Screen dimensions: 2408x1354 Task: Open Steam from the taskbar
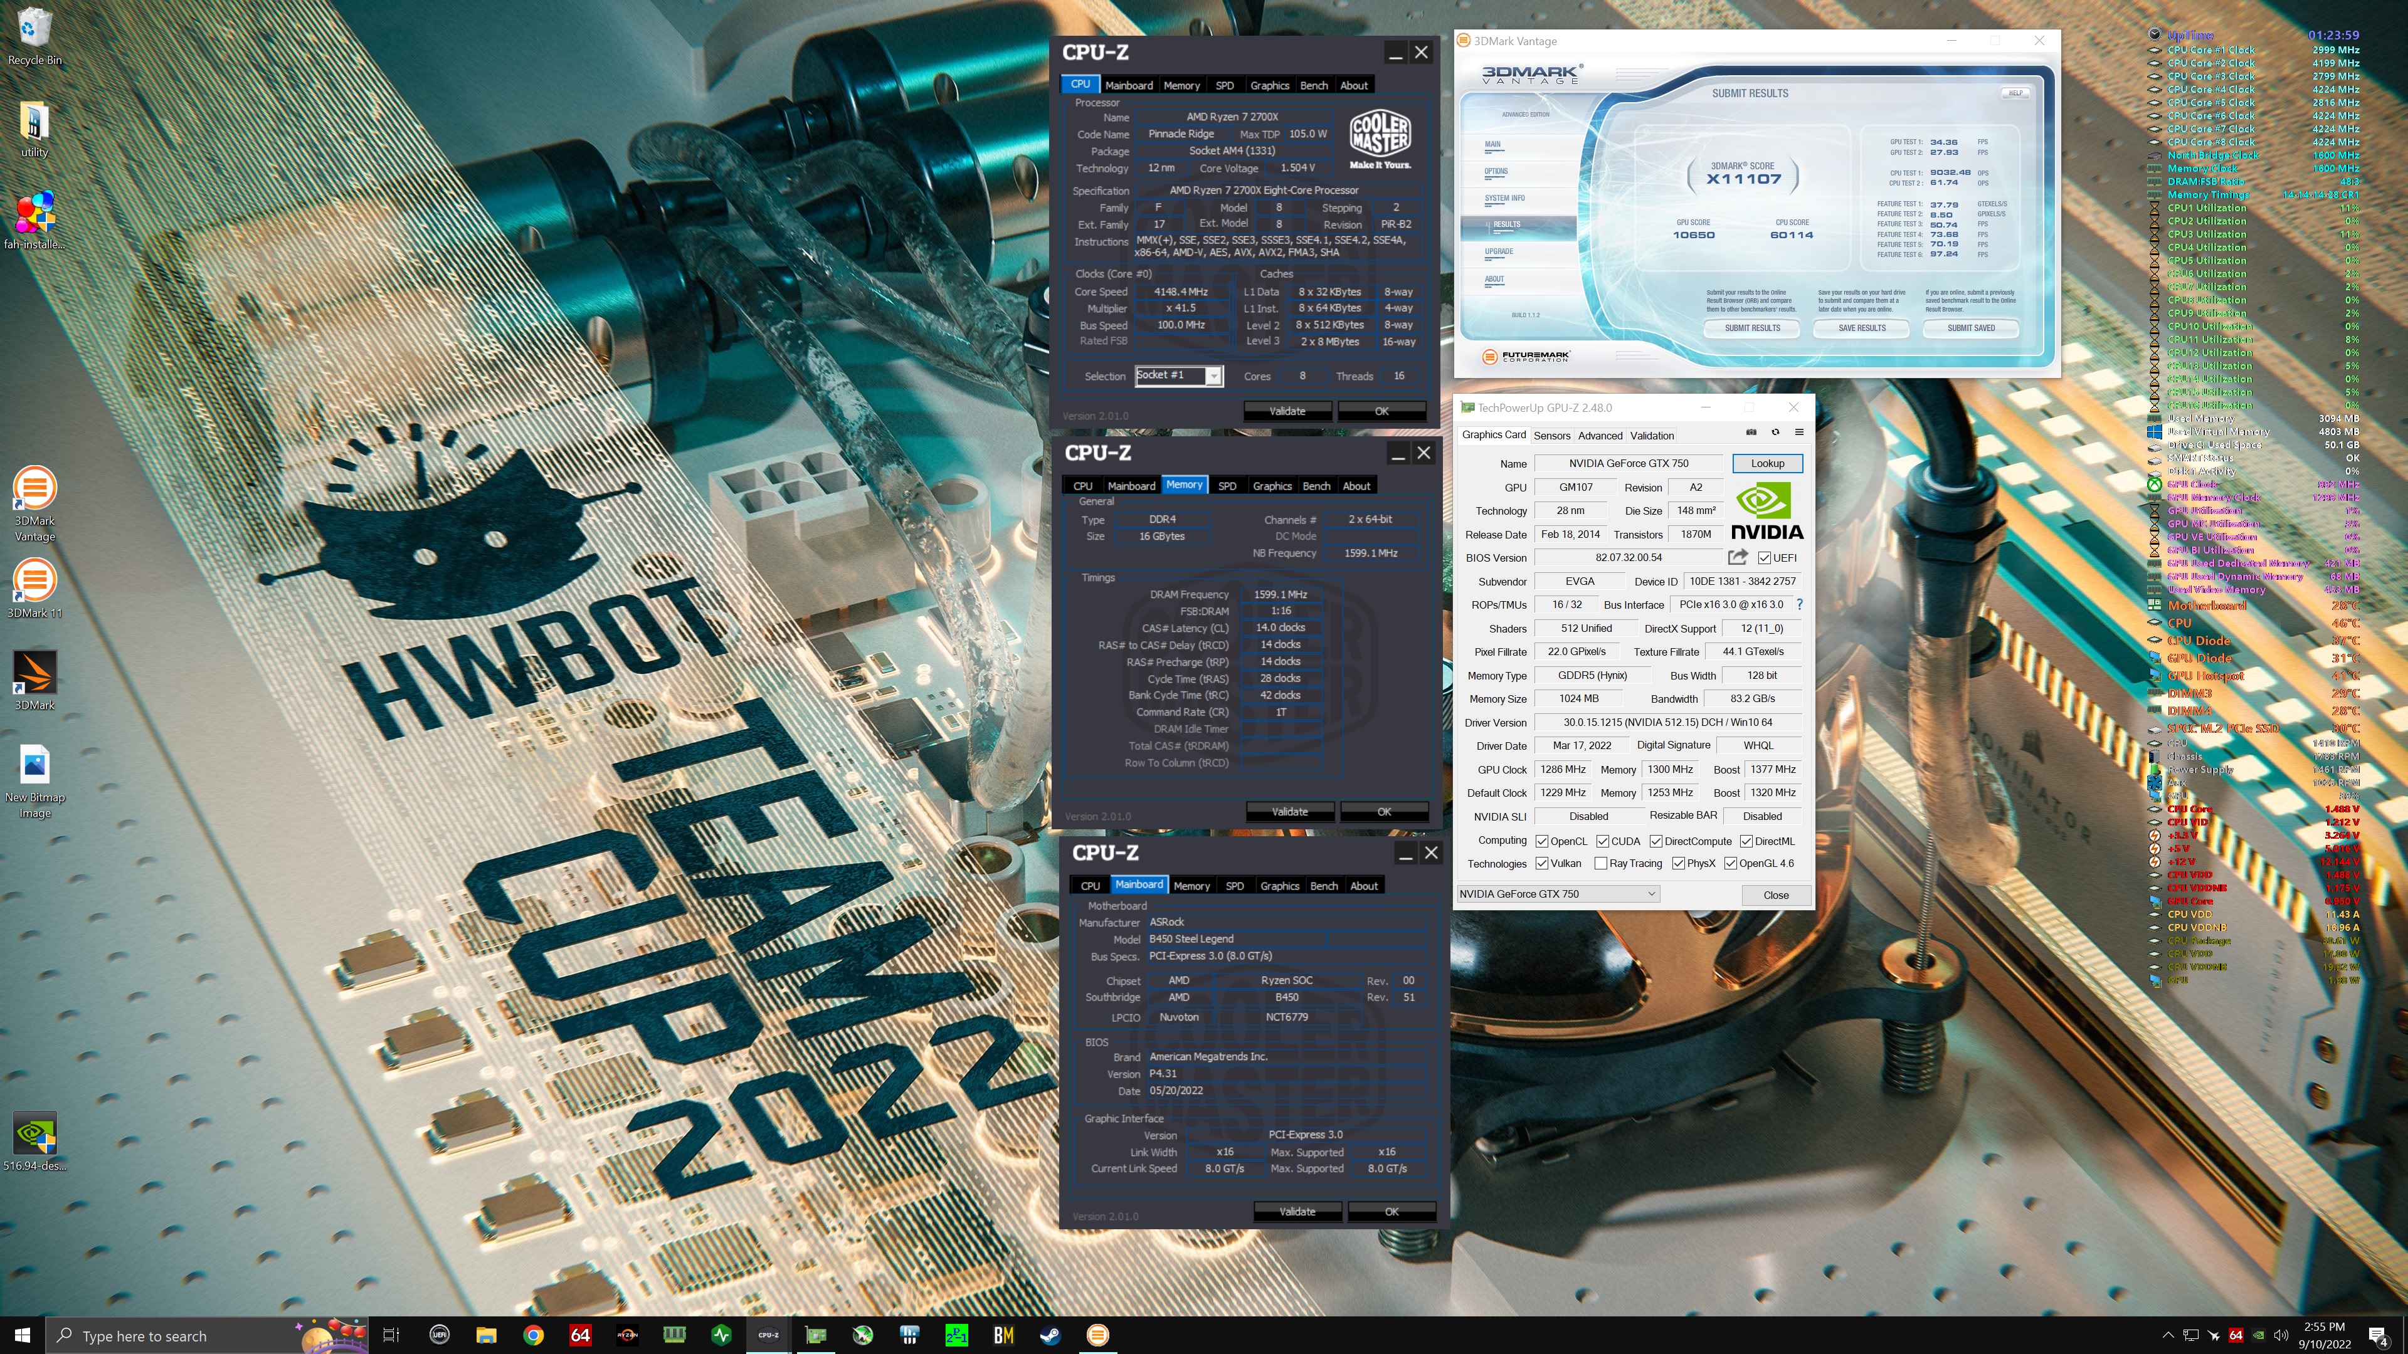pyautogui.click(x=1051, y=1335)
